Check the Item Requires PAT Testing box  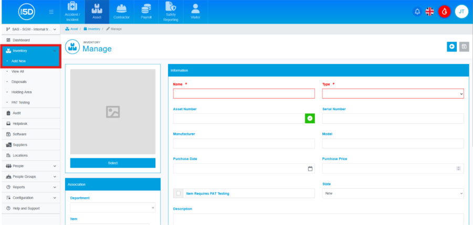tap(178, 193)
